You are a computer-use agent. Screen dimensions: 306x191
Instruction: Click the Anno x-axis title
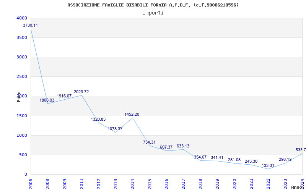[x=297, y=187]
